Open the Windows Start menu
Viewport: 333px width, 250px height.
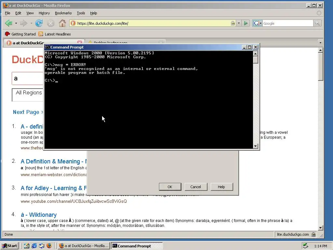9,246
